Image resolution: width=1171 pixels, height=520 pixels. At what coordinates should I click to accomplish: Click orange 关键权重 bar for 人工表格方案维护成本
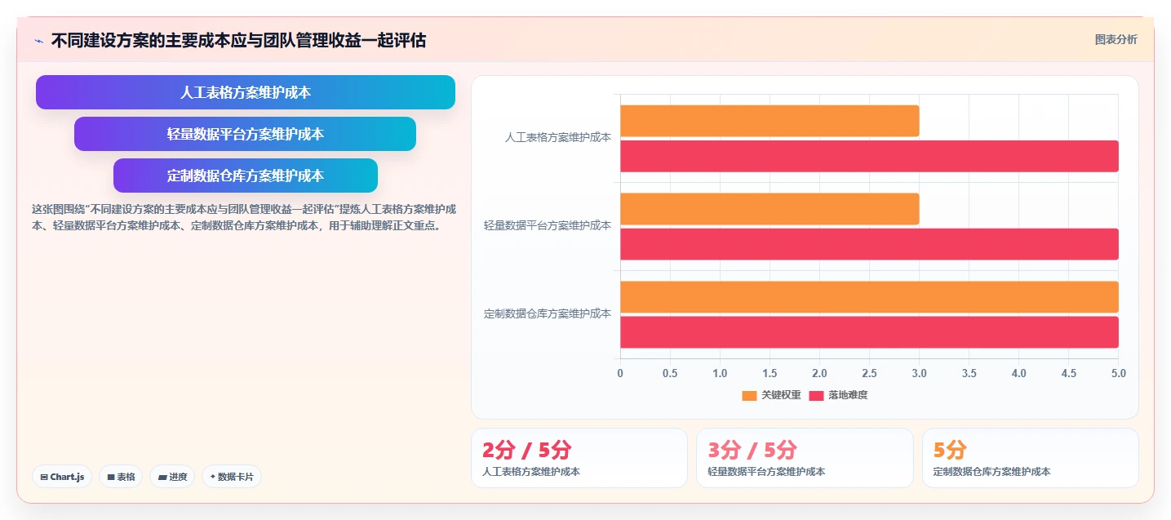(770, 121)
